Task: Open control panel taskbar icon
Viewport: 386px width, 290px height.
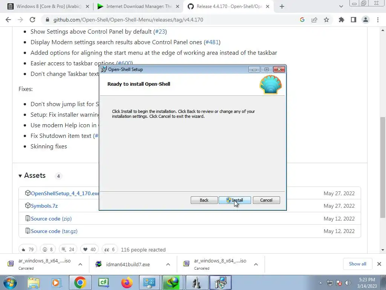Action: tap(149, 283)
